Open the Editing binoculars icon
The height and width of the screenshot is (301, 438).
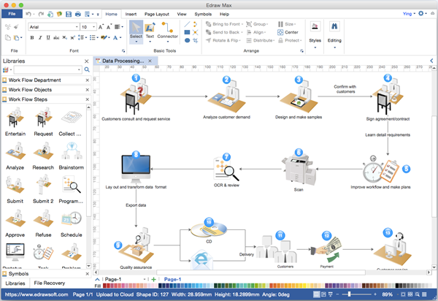(x=334, y=26)
